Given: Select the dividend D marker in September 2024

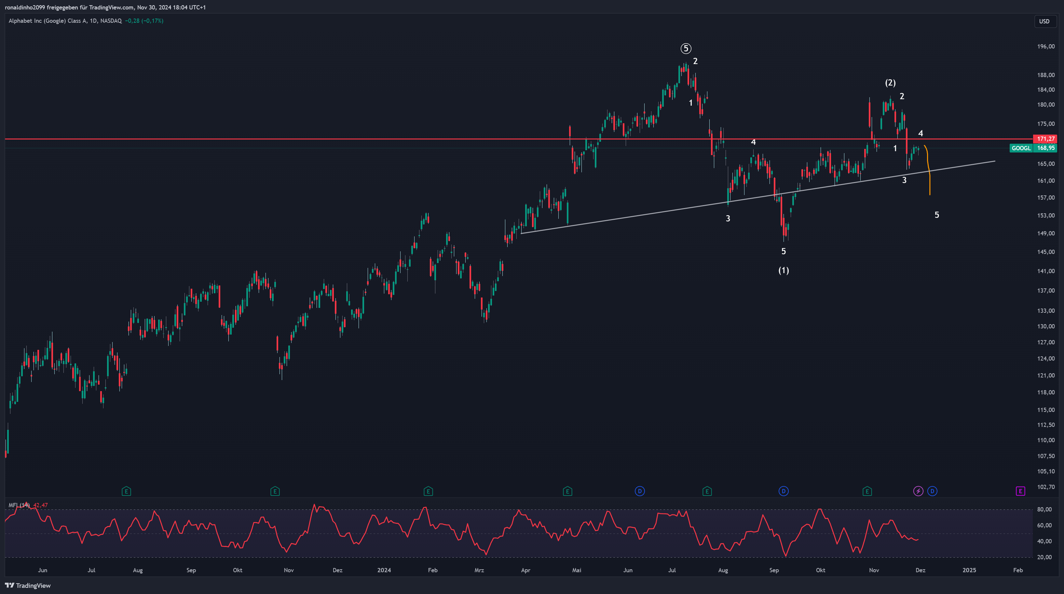Looking at the screenshot, I should pos(784,491).
